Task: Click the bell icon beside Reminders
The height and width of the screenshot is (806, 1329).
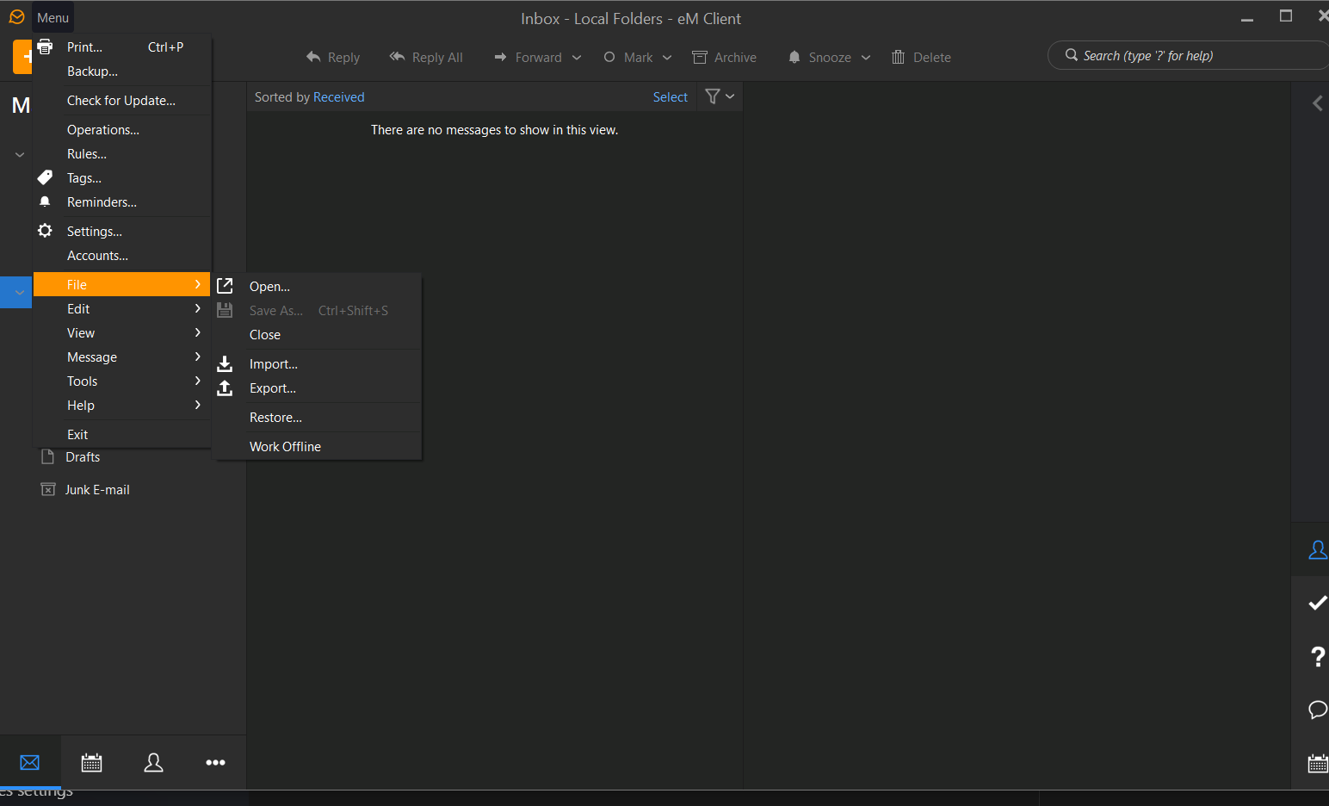Action: coord(45,201)
